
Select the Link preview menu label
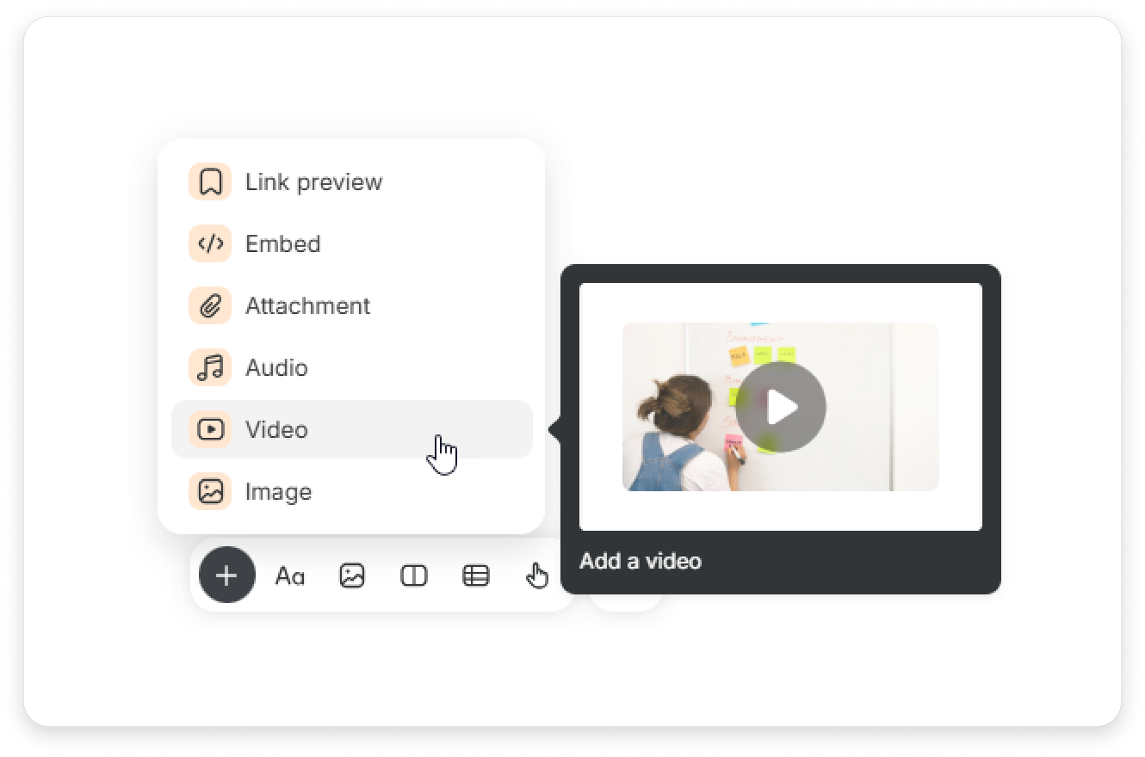[x=313, y=182]
